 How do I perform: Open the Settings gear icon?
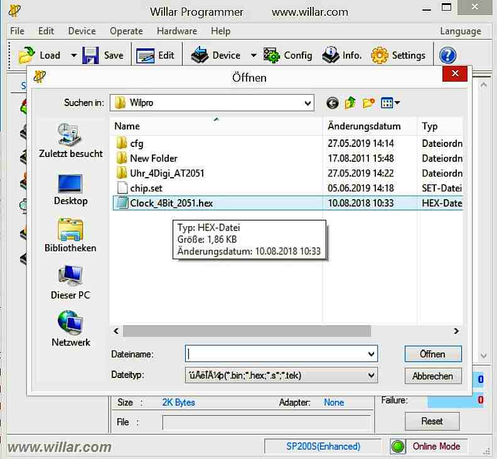click(x=380, y=55)
